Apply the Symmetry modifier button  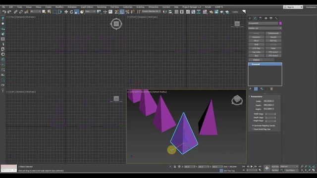257,37
